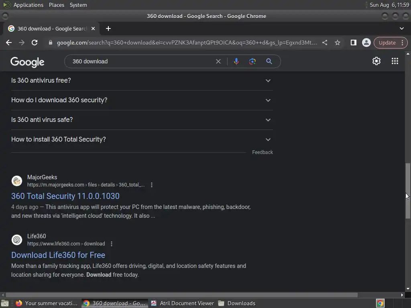This screenshot has width=411, height=308.
Task: Click the magnifier search button
Action: tap(269, 61)
